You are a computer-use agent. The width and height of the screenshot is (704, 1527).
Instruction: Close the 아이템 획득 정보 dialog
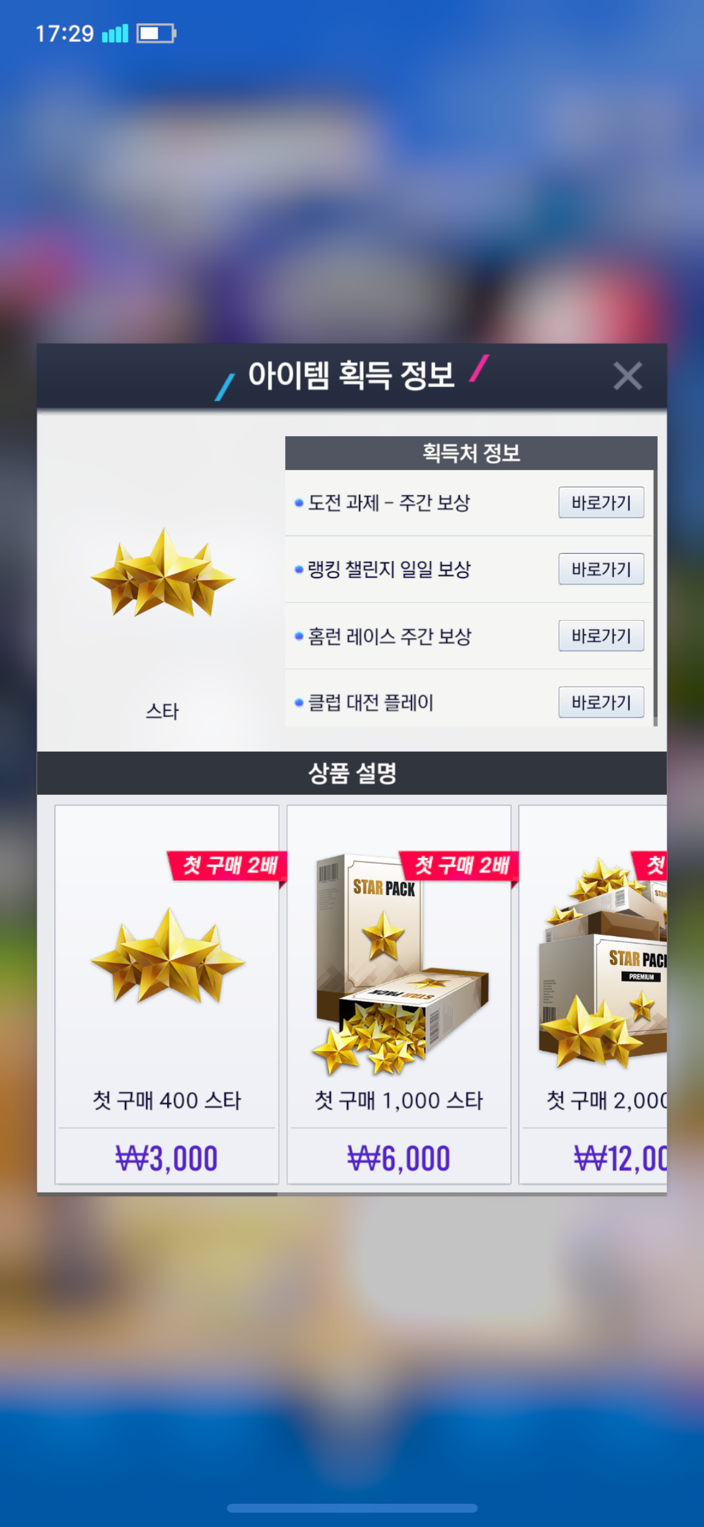(627, 376)
